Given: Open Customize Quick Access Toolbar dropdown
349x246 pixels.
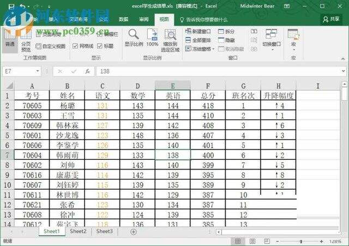Looking at the screenshot, I should [x=49, y=7].
